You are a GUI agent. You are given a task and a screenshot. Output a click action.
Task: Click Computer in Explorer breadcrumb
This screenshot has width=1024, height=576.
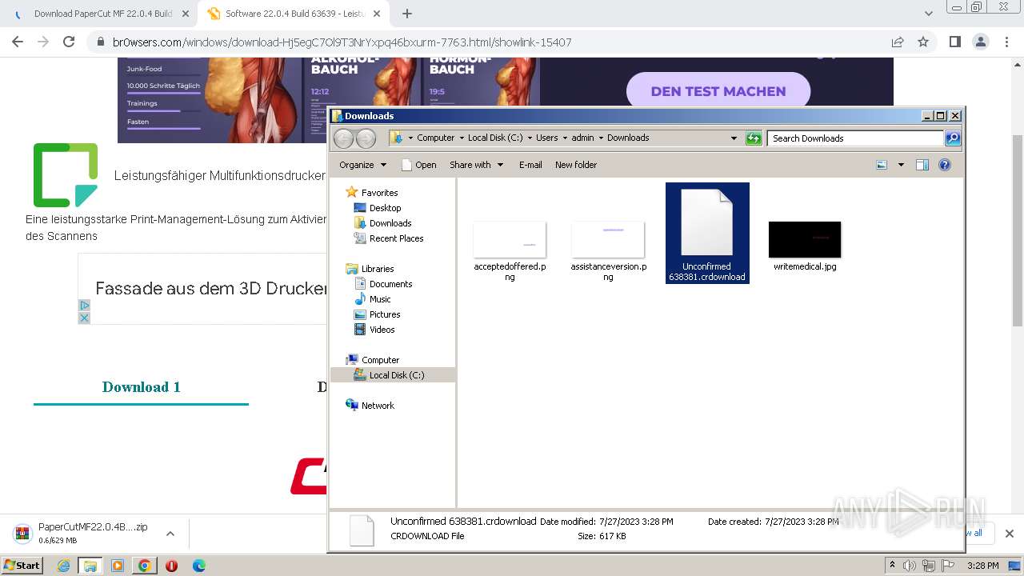[435, 138]
